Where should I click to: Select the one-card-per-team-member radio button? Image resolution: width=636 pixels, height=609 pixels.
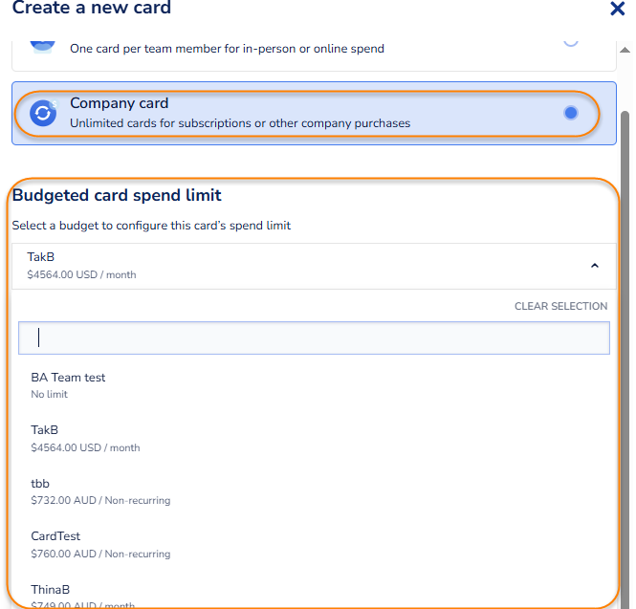click(x=571, y=41)
